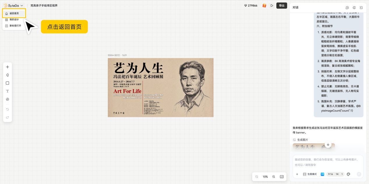Click the undo arrow in left toolbar
Viewport: 369px width, 184px height.
(8, 109)
